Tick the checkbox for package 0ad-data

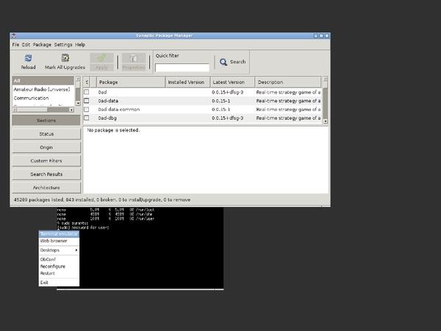pos(86,101)
